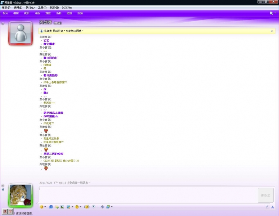This screenshot has width=279, height=216.
Task: Expand the MSN Plus icon dropdown arrow
Action: (112, 207)
